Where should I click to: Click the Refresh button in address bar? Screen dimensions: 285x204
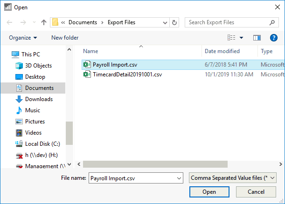pos(174,22)
